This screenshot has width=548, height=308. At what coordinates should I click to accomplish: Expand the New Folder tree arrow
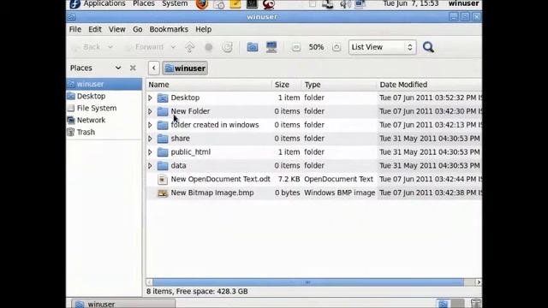point(150,111)
